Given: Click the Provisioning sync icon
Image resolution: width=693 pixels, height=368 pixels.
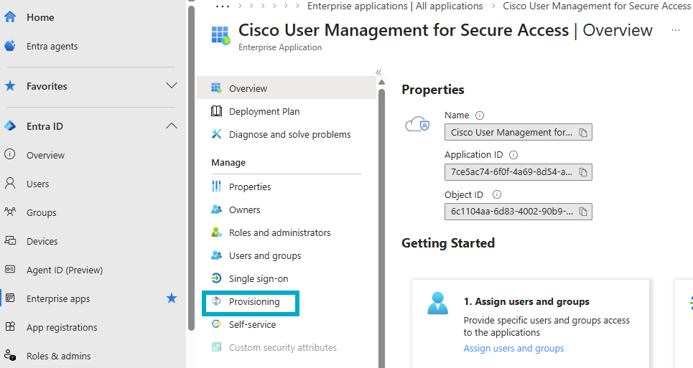Looking at the screenshot, I should coord(216,301).
